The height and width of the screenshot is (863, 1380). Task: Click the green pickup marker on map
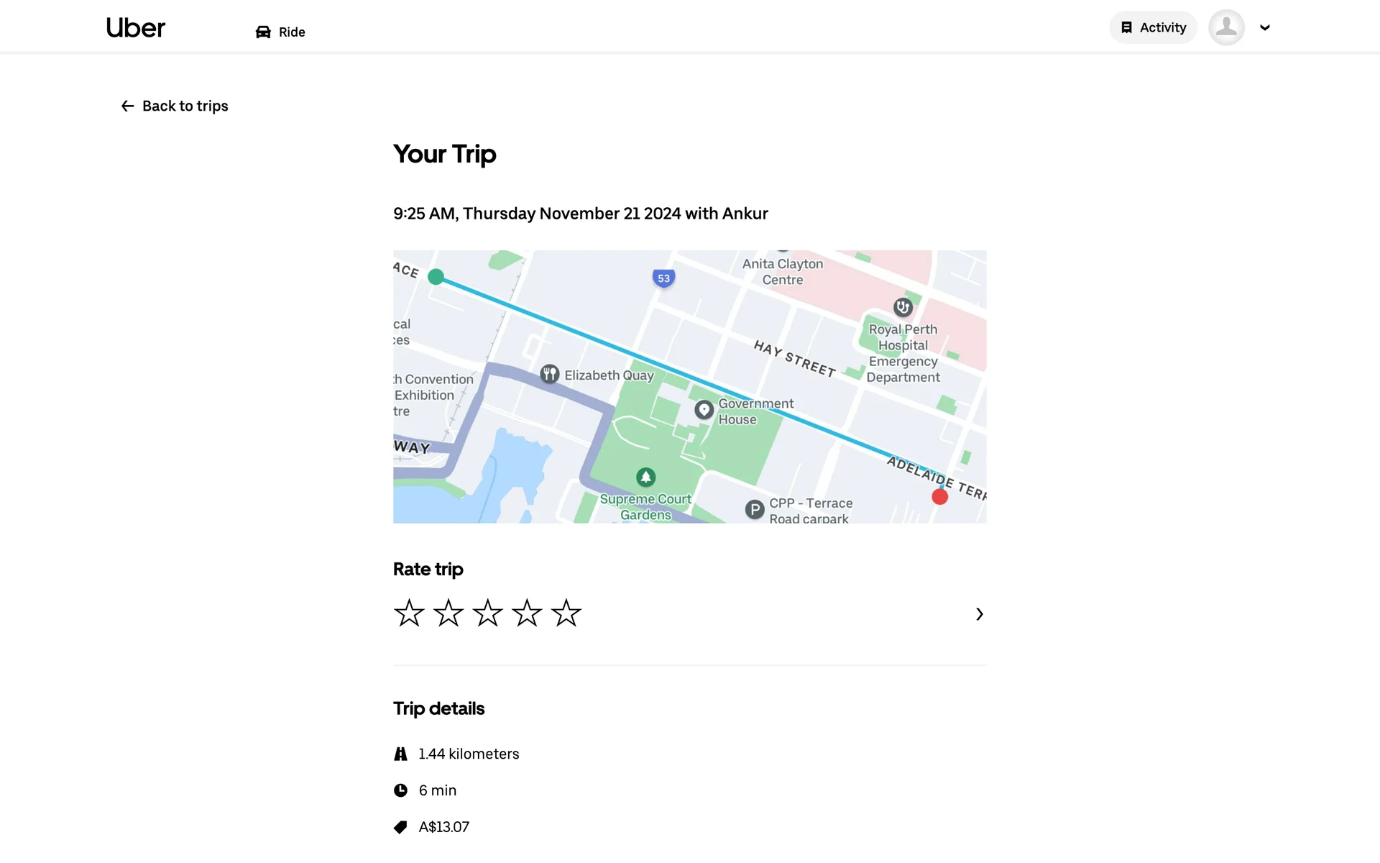(x=436, y=277)
